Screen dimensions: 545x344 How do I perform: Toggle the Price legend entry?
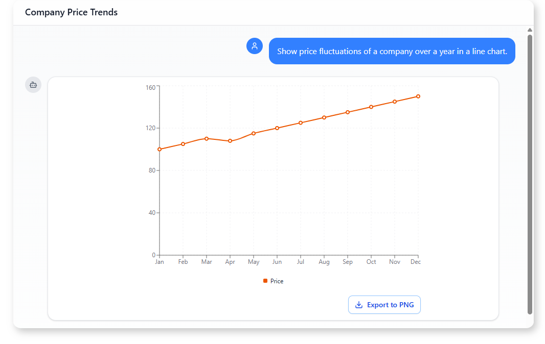(x=273, y=281)
